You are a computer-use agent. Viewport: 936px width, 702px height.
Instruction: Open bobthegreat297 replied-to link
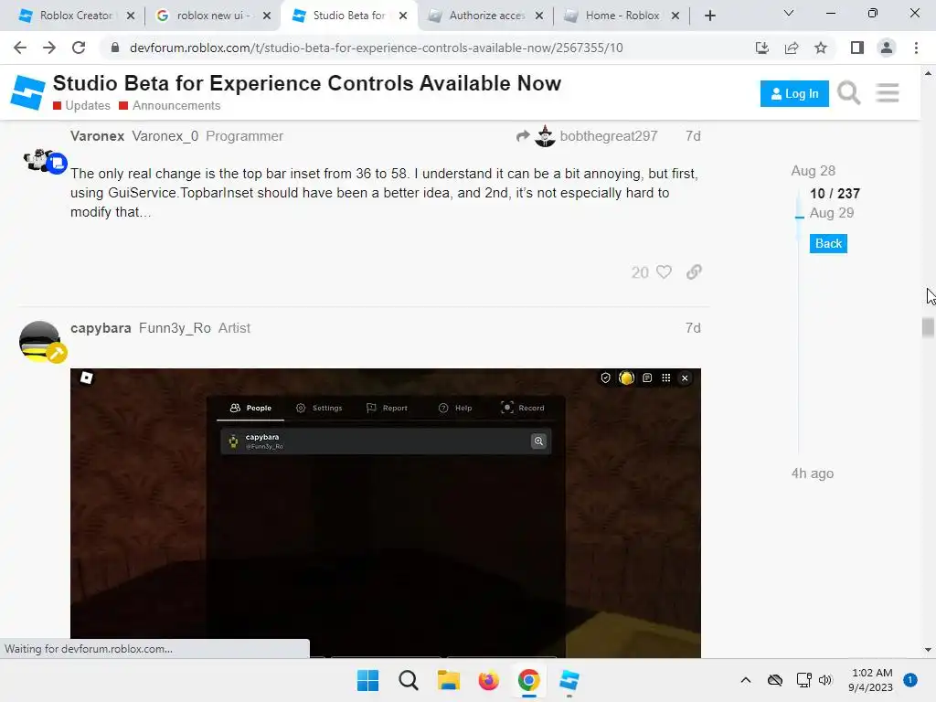(608, 136)
